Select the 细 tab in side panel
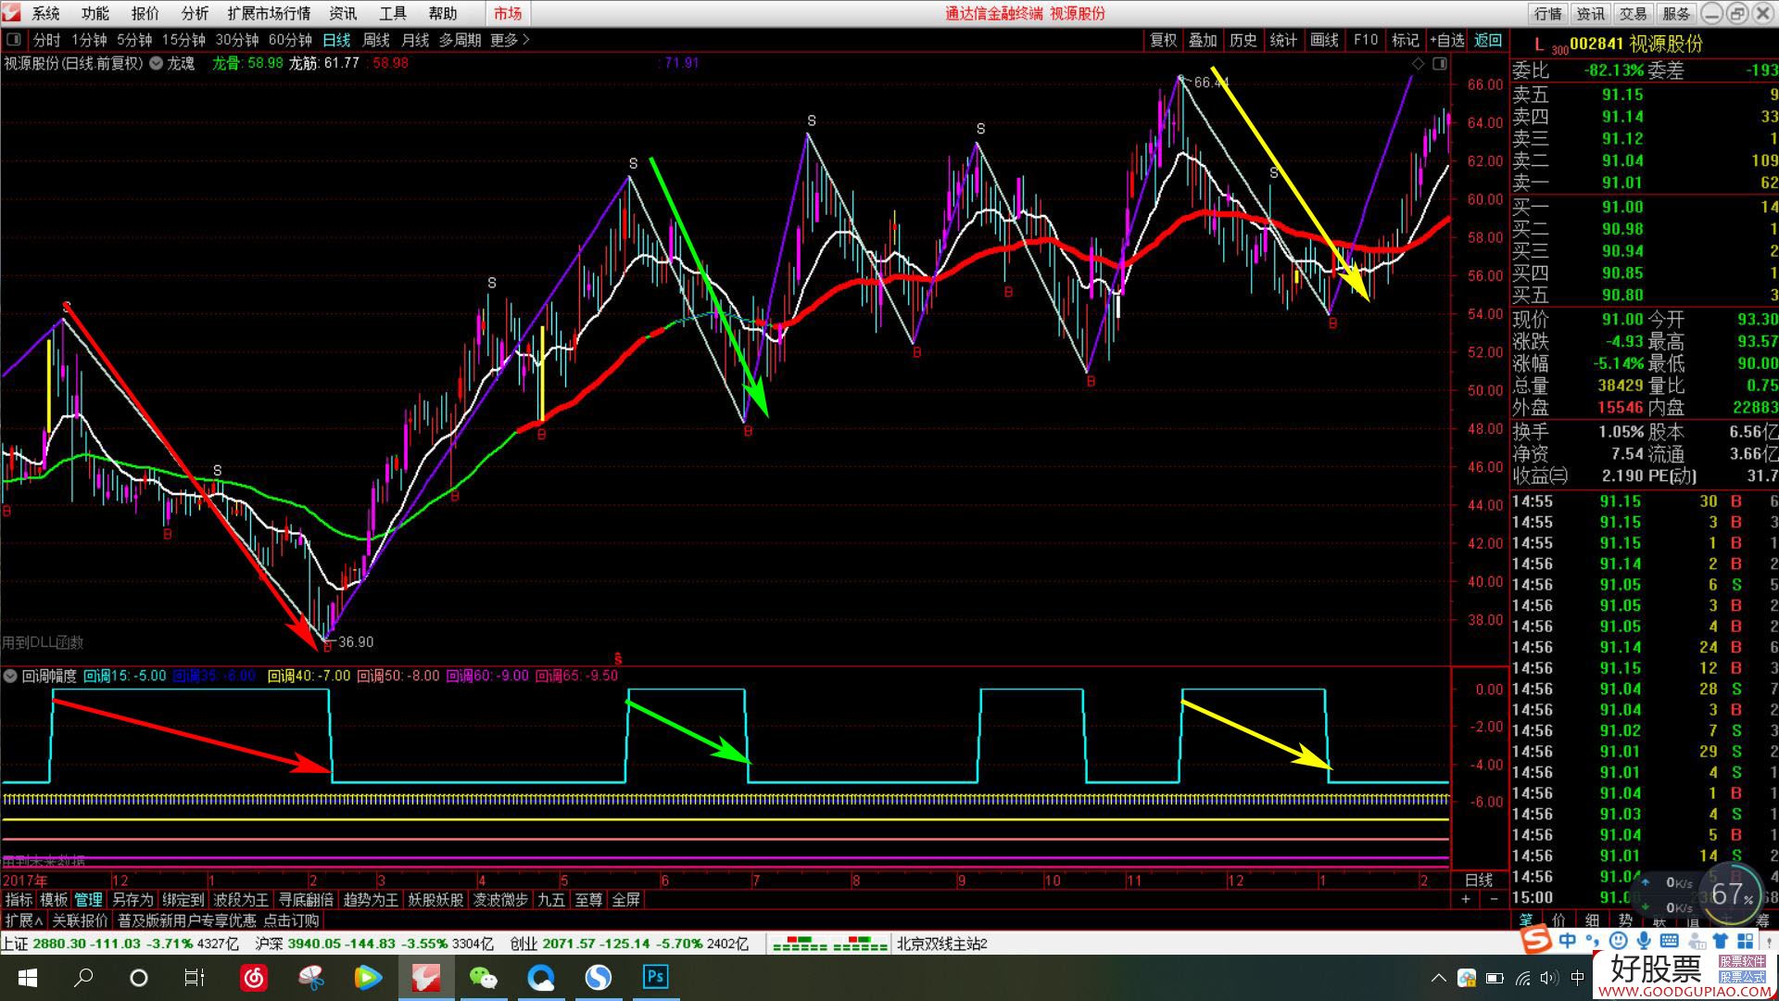 coord(1592,919)
